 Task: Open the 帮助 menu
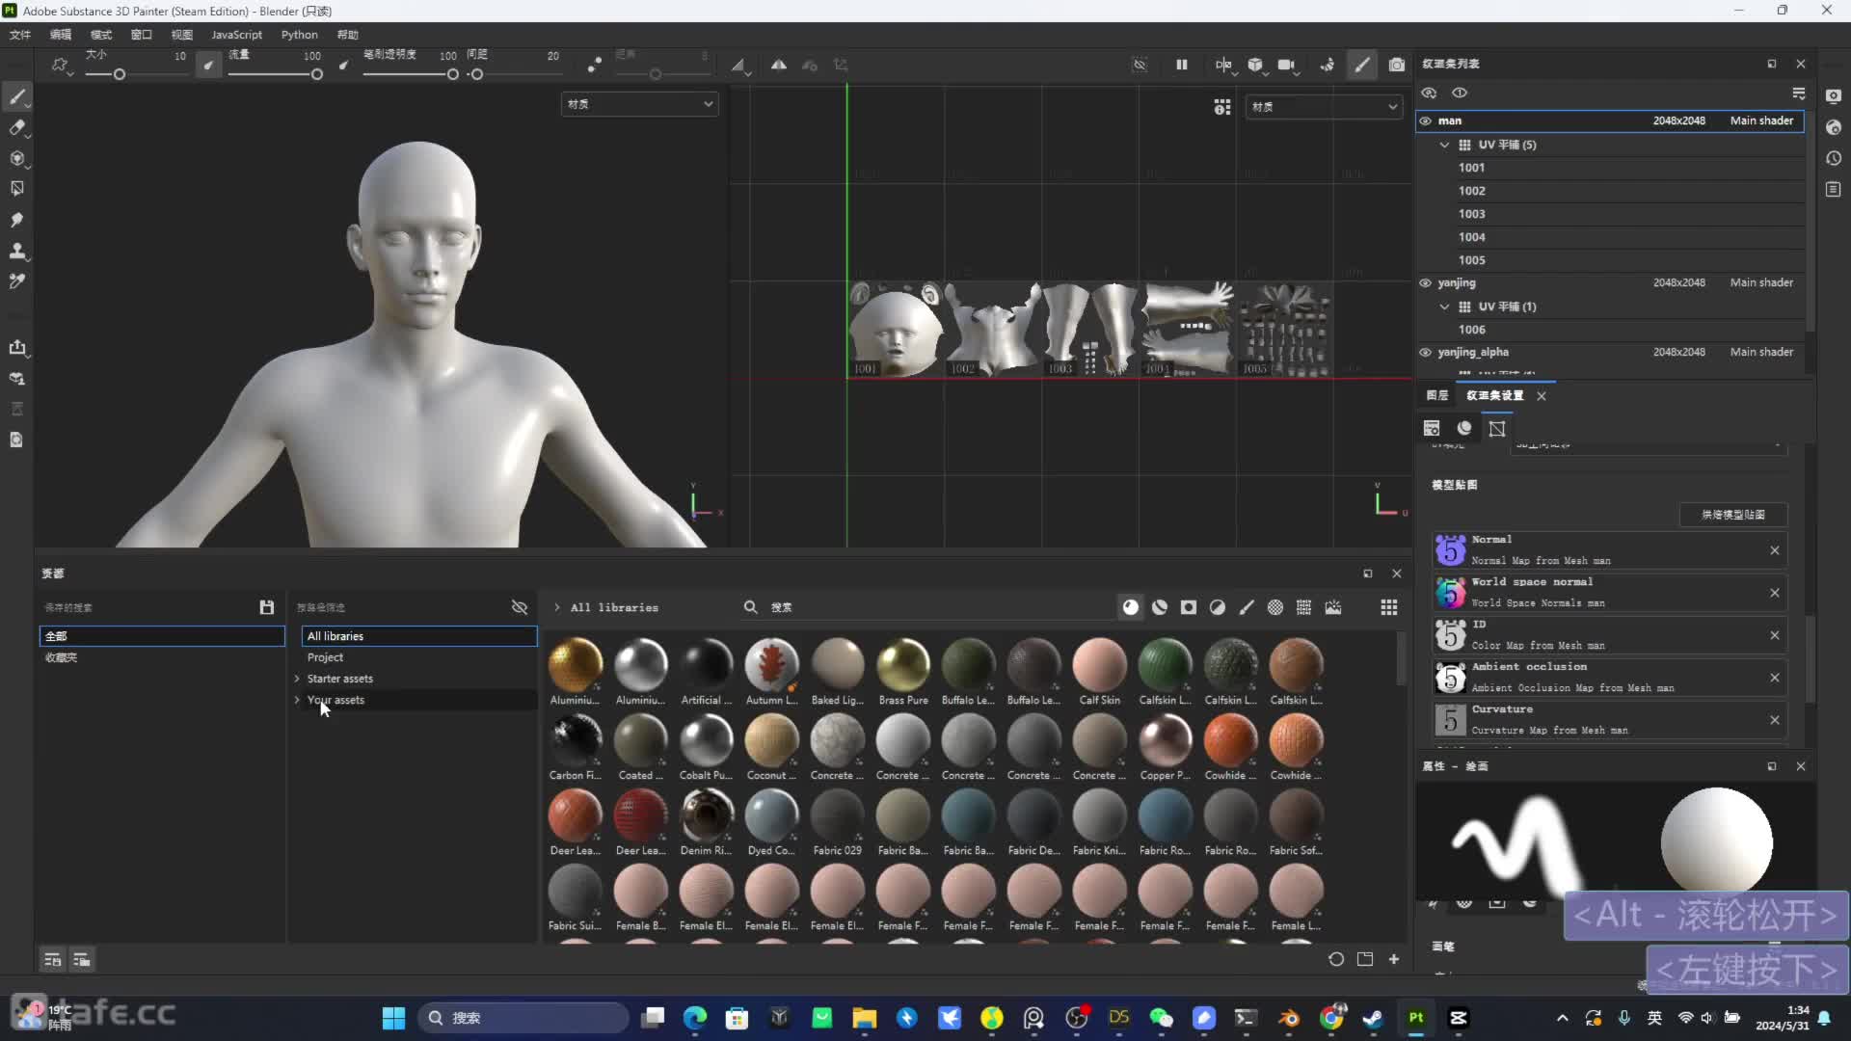click(x=347, y=35)
